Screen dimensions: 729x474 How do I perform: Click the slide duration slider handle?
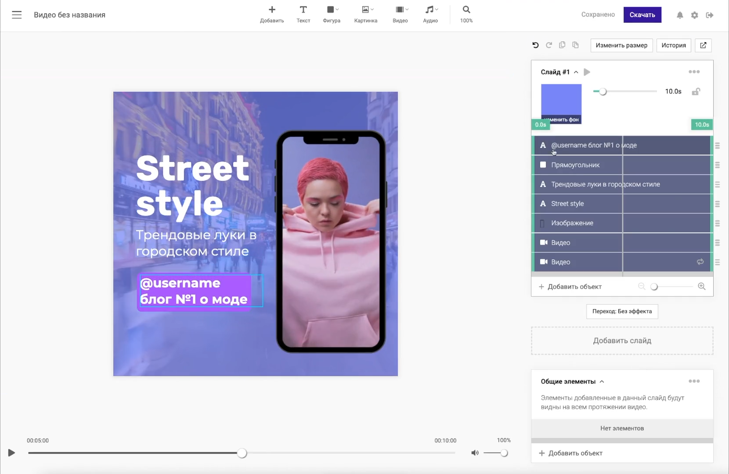(603, 92)
